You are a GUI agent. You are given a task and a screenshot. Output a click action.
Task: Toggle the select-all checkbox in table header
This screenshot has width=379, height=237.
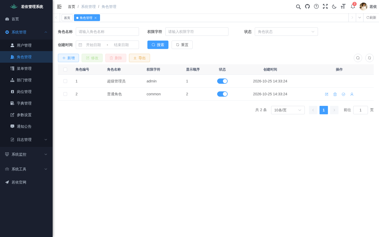coord(65,70)
